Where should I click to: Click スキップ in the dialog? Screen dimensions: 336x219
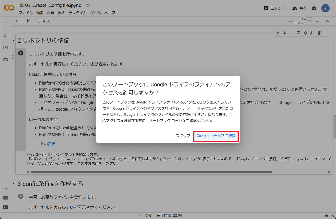point(183,136)
